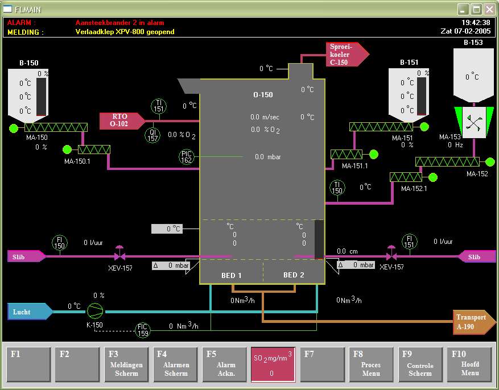The image size is (499, 390).
Task: Open the left XEV-157 valve symbol
Action: [x=120, y=253]
